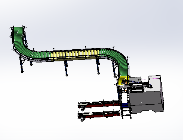
Task: Pick the long yellow roller section mid-conveyor
Action: point(75,54)
